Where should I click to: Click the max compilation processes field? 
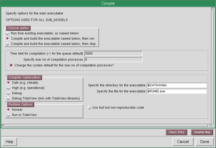tap(113, 60)
